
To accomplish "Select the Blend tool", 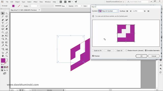I will coord(7,45).
